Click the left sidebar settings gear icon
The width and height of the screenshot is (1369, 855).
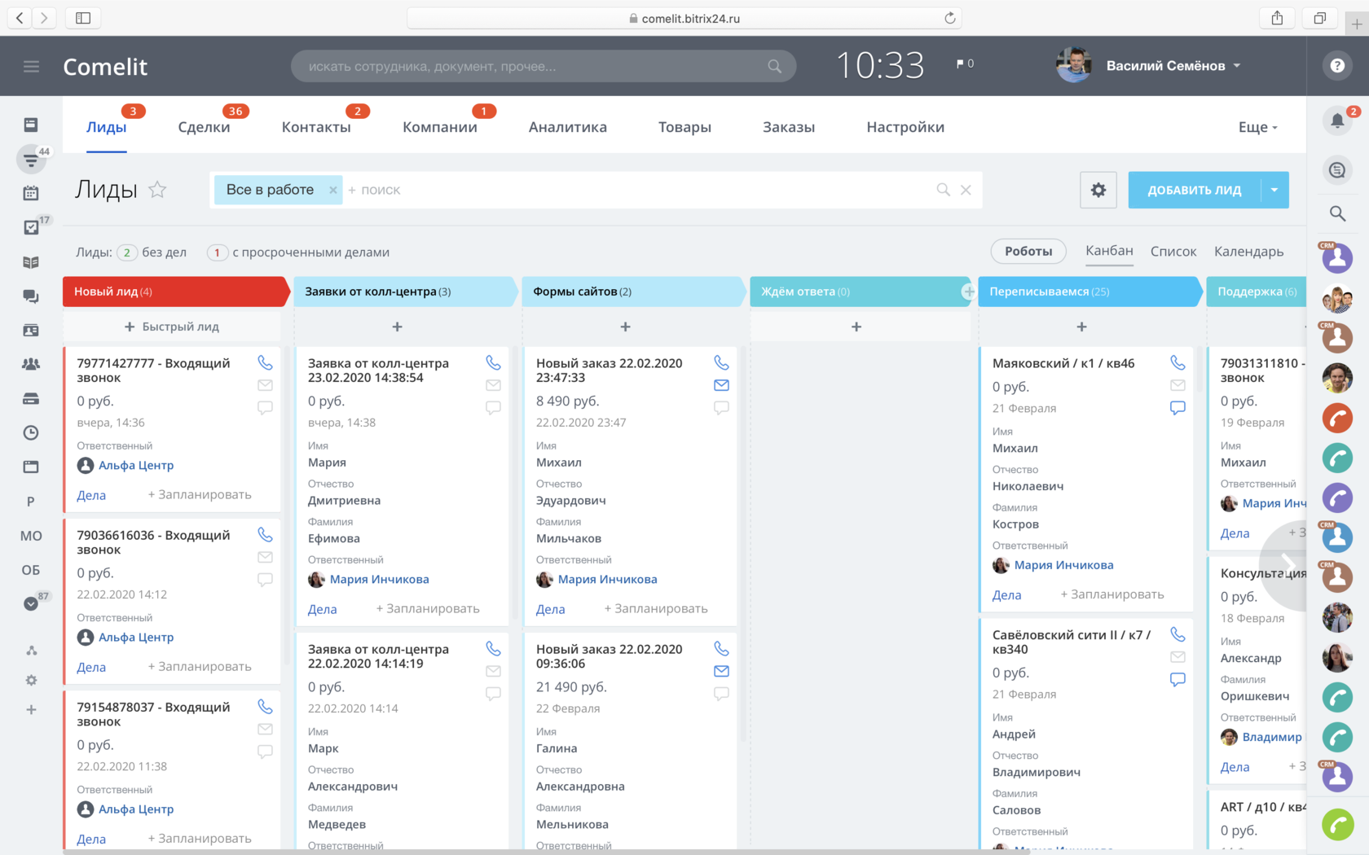click(x=31, y=680)
